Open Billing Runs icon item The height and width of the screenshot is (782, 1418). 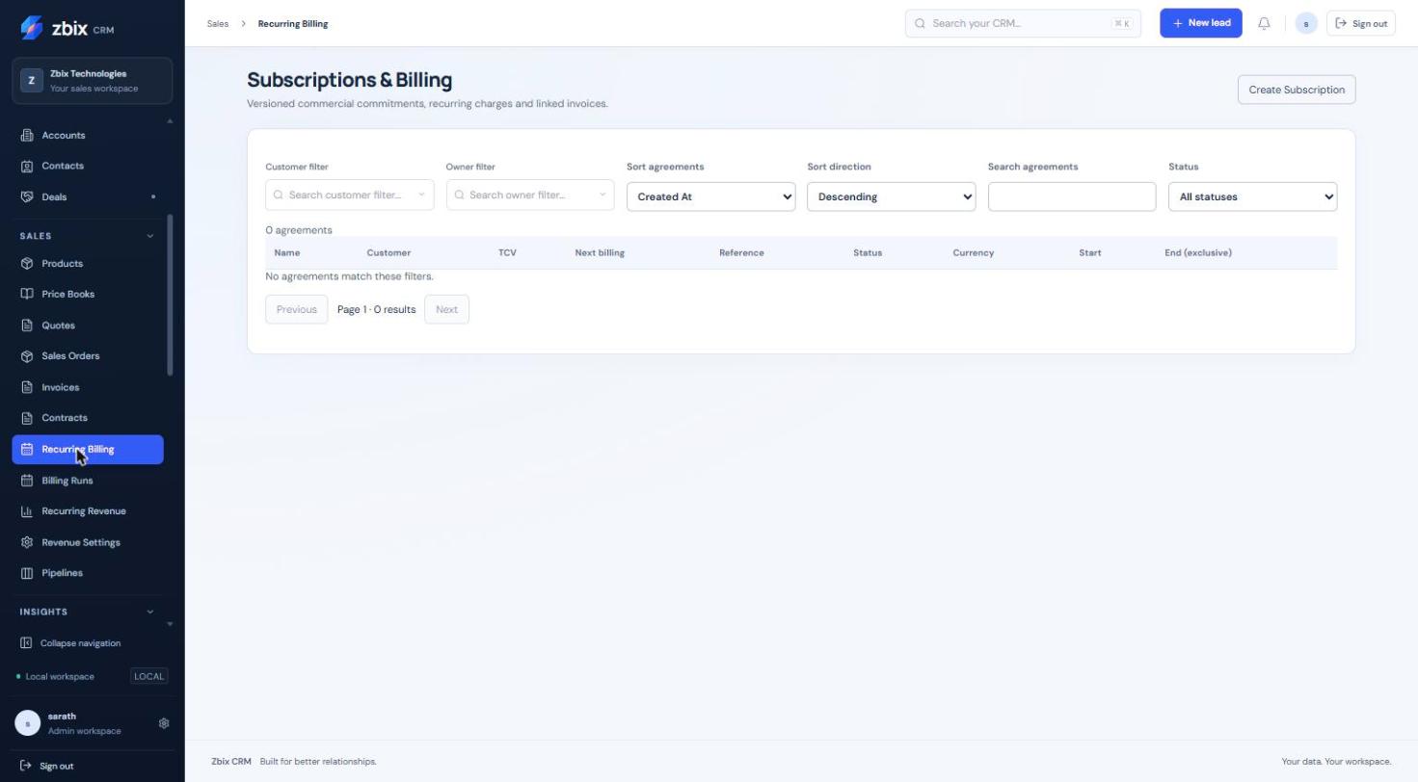pos(88,481)
